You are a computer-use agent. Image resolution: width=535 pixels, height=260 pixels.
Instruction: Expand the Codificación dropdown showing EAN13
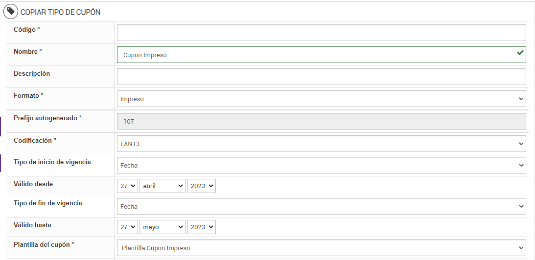pyautogui.click(x=321, y=144)
